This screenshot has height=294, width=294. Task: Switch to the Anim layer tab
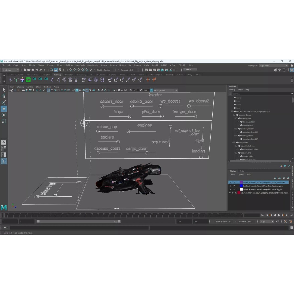(x=242, y=171)
